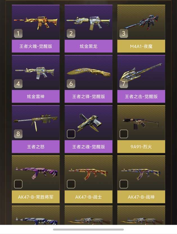Check the empty box on AK47-B-战神

point(124,184)
